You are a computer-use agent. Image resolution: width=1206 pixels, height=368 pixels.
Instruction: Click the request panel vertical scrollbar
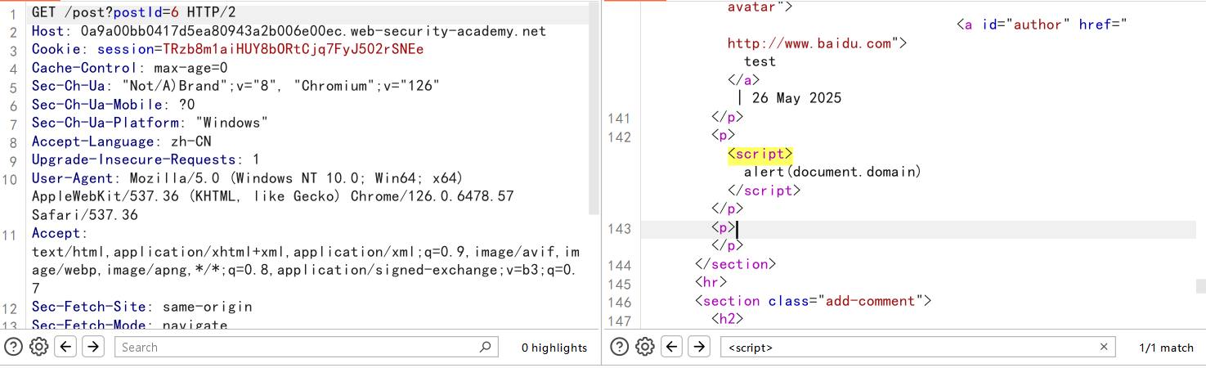tap(593, 106)
